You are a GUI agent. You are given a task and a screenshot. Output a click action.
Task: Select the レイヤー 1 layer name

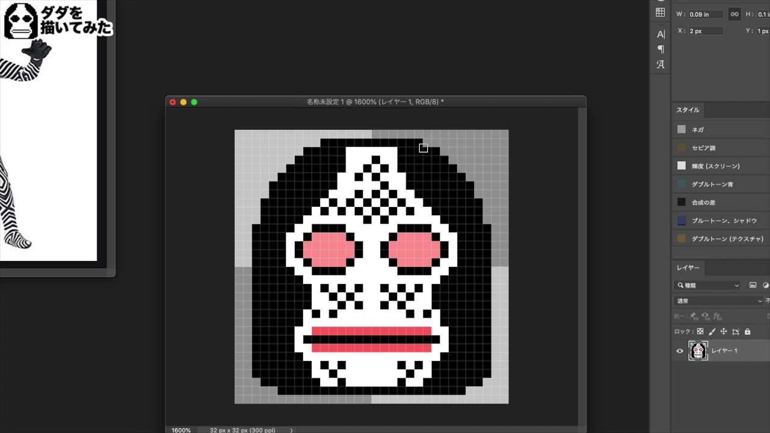tap(724, 351)
